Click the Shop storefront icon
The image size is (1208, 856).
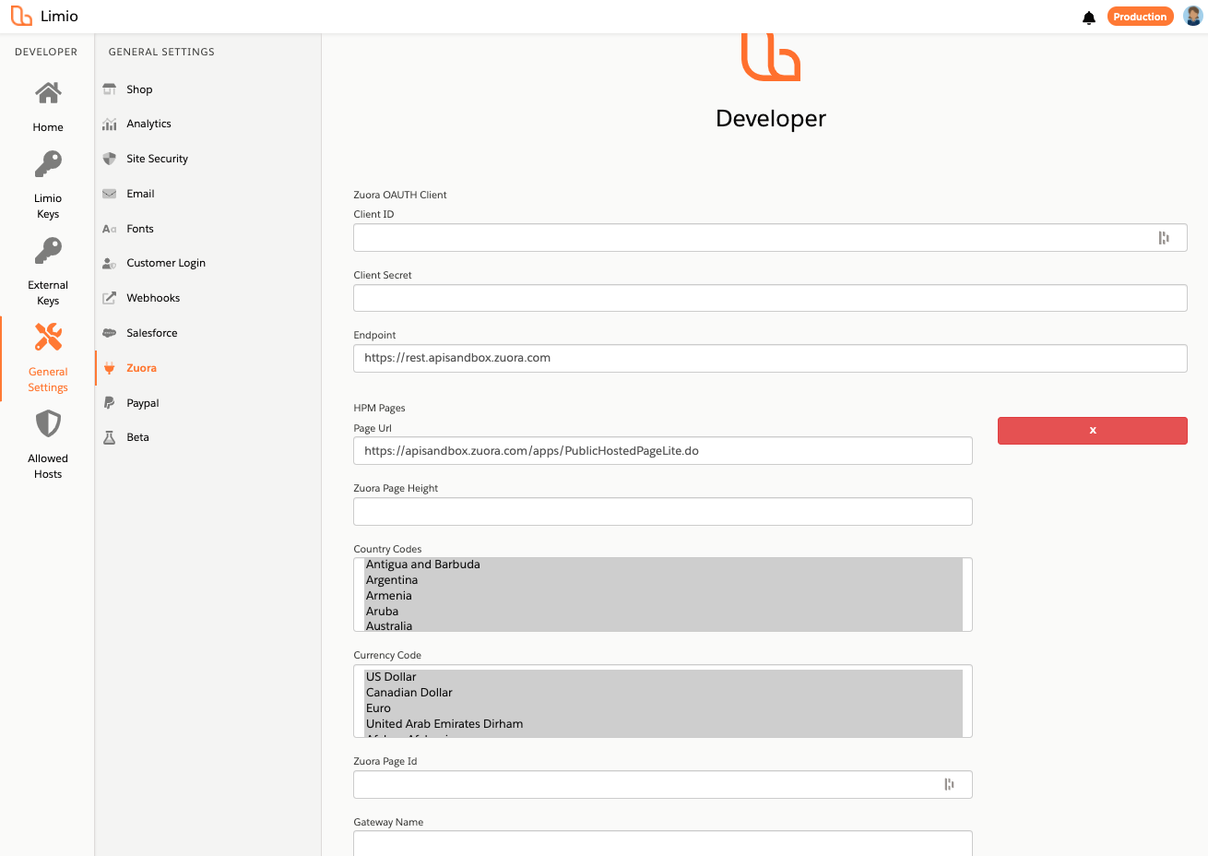(x=109, y=89)
